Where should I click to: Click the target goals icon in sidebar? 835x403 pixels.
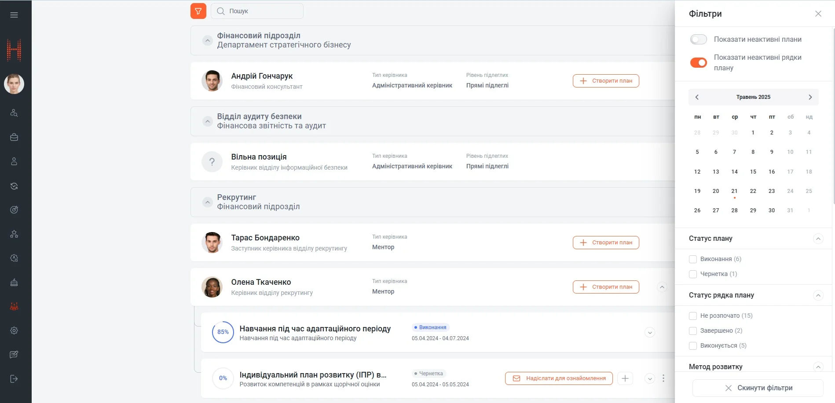tap(14, 210)
